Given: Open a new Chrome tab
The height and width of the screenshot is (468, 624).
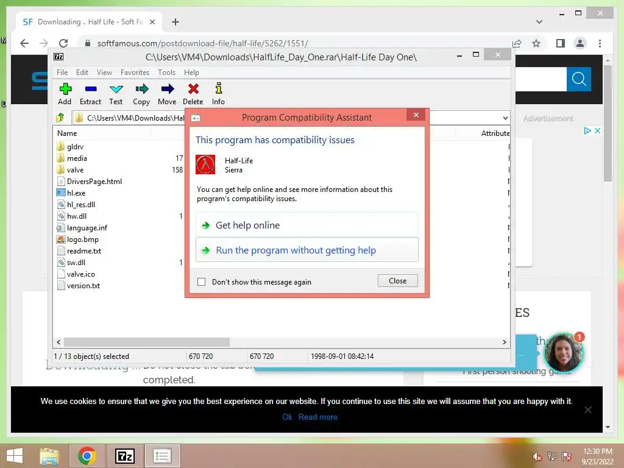Looking at the screenshot, I should click(x=175, y=22).
